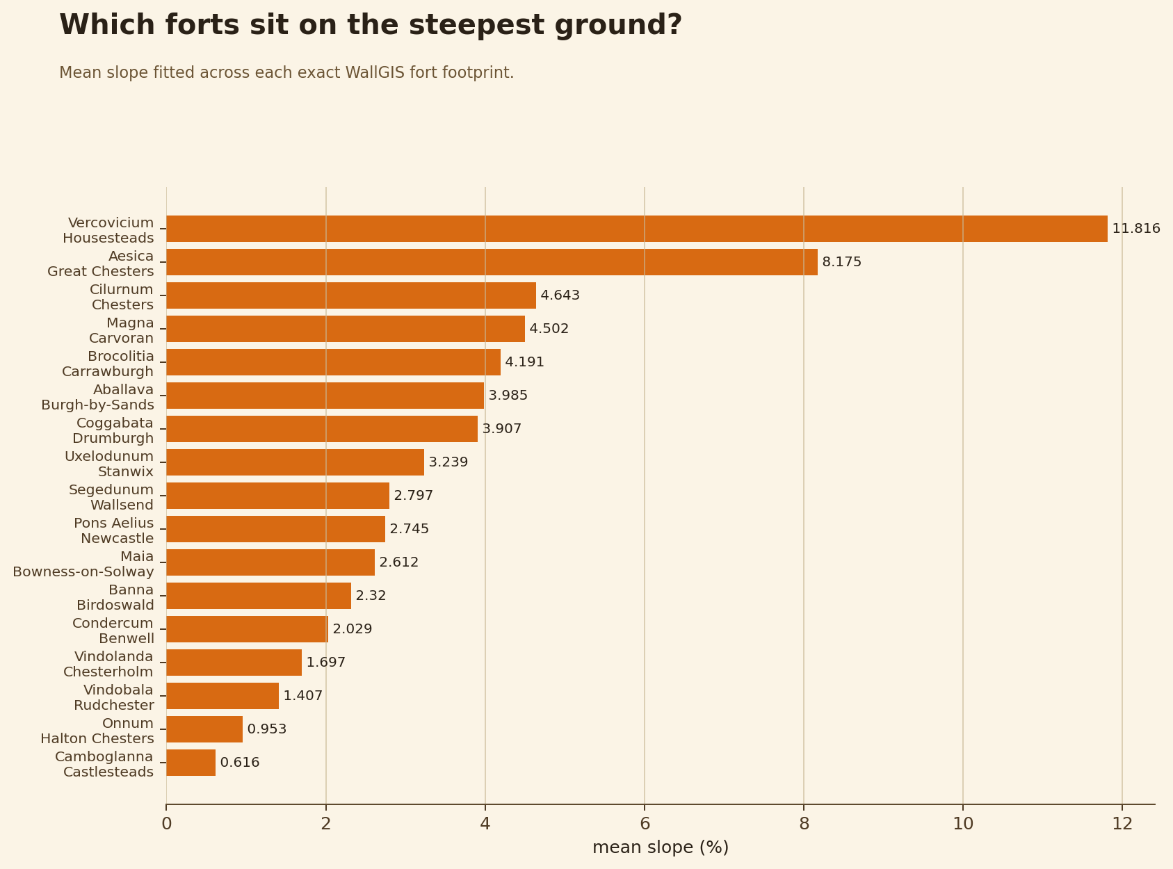
Task: Select the Cilurnum Chesters bar
Action: [351, 295]
